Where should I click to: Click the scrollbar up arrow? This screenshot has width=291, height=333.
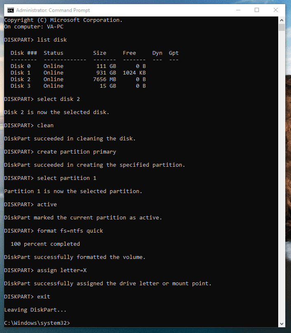[282, 21]
